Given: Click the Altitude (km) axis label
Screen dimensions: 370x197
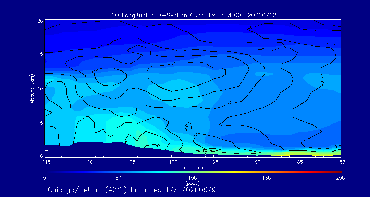Looking at the screenshot, I should [x=32, y=88].
